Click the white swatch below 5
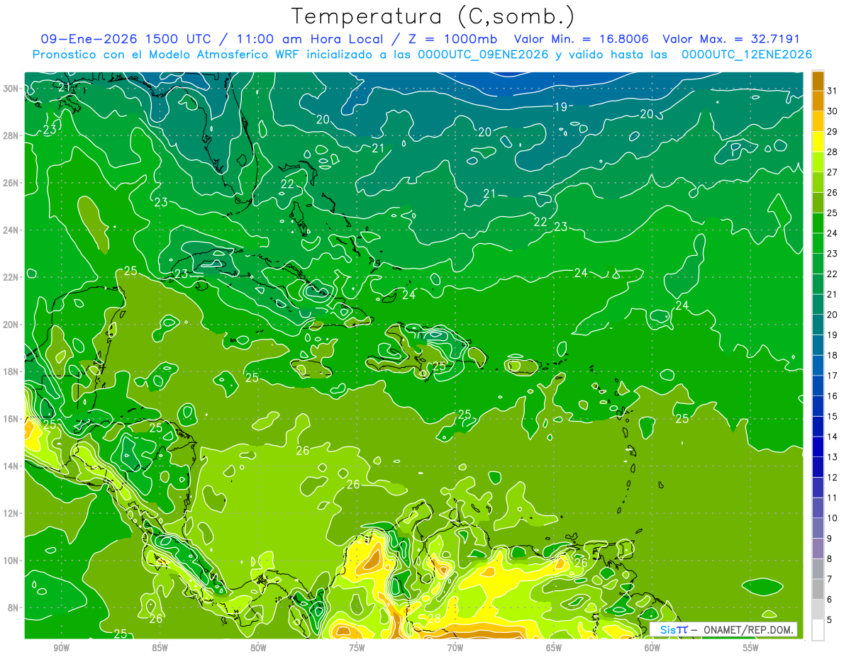 coord(818,630)
